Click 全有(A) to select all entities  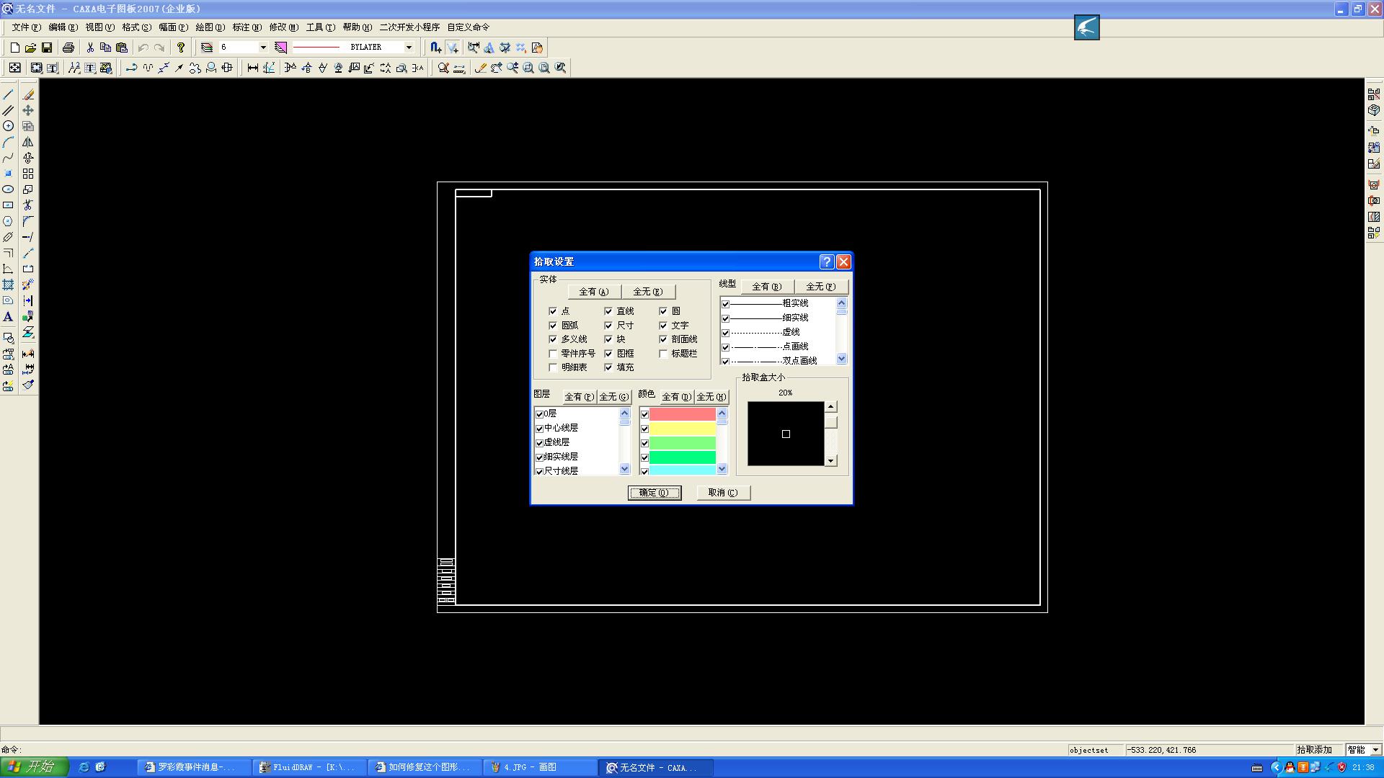click(x=594, y=292)
